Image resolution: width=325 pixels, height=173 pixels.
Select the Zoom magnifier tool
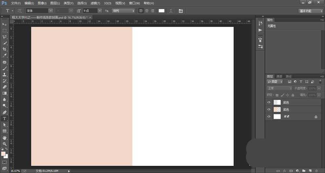pyautogui.click(x=5, y=144)
